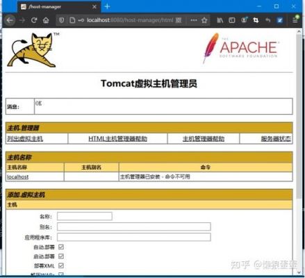The height and width of the screenshot is (278, 305).
Task: Click the QR code icon in address bar
Action: click(x=179, y=20)
